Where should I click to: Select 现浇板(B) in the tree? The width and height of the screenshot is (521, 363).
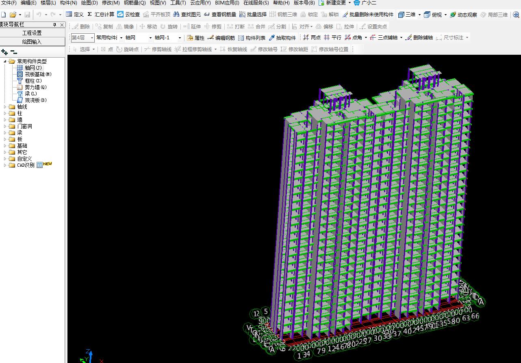coord(32,101)
